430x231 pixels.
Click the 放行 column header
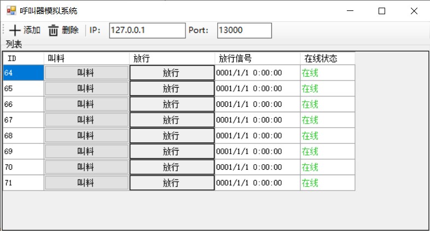(x=172, y=58)
